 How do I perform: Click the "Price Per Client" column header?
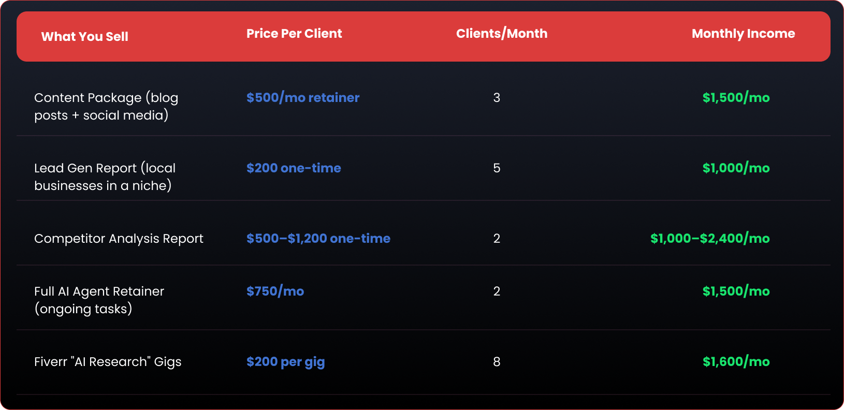point(294,34)
